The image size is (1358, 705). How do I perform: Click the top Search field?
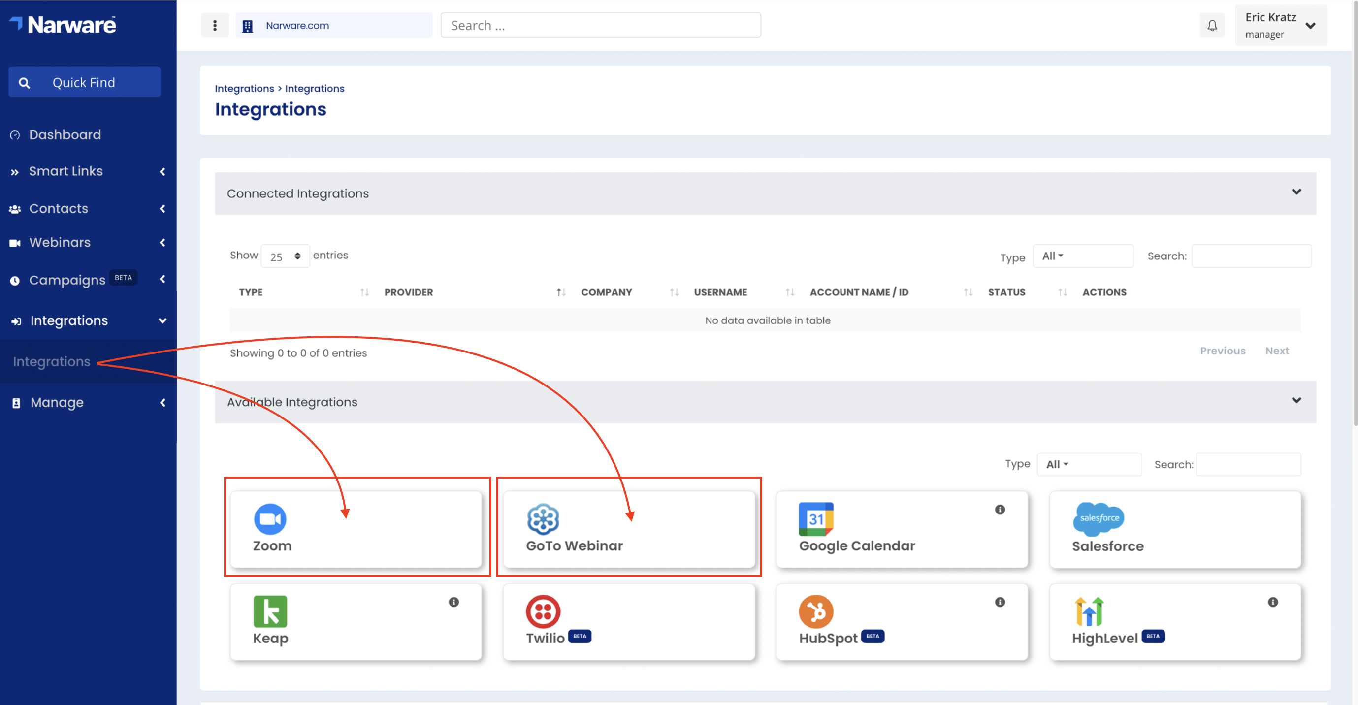(x=600, y=25)
